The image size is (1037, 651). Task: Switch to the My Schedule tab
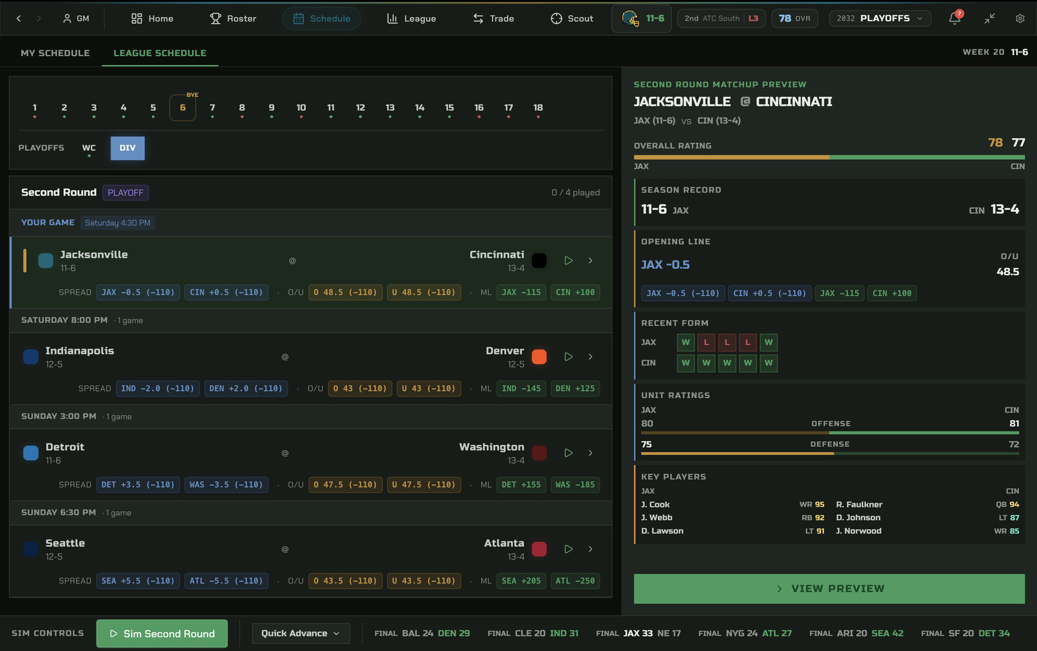click(x=55, y=53)
